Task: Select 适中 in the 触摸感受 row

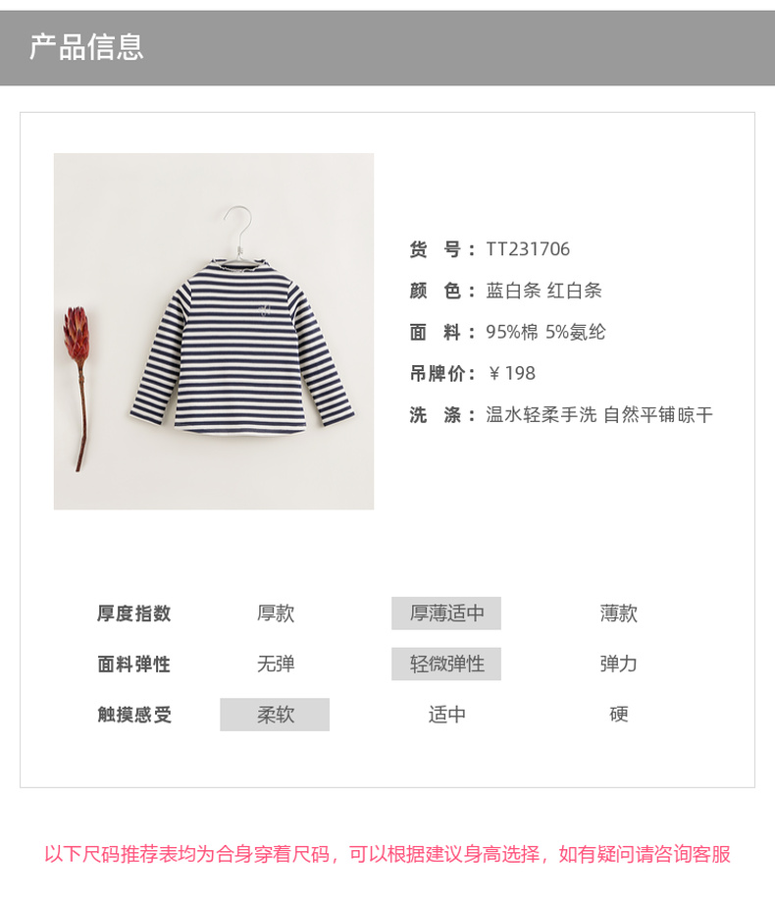Action: click(x=446, y=715)
